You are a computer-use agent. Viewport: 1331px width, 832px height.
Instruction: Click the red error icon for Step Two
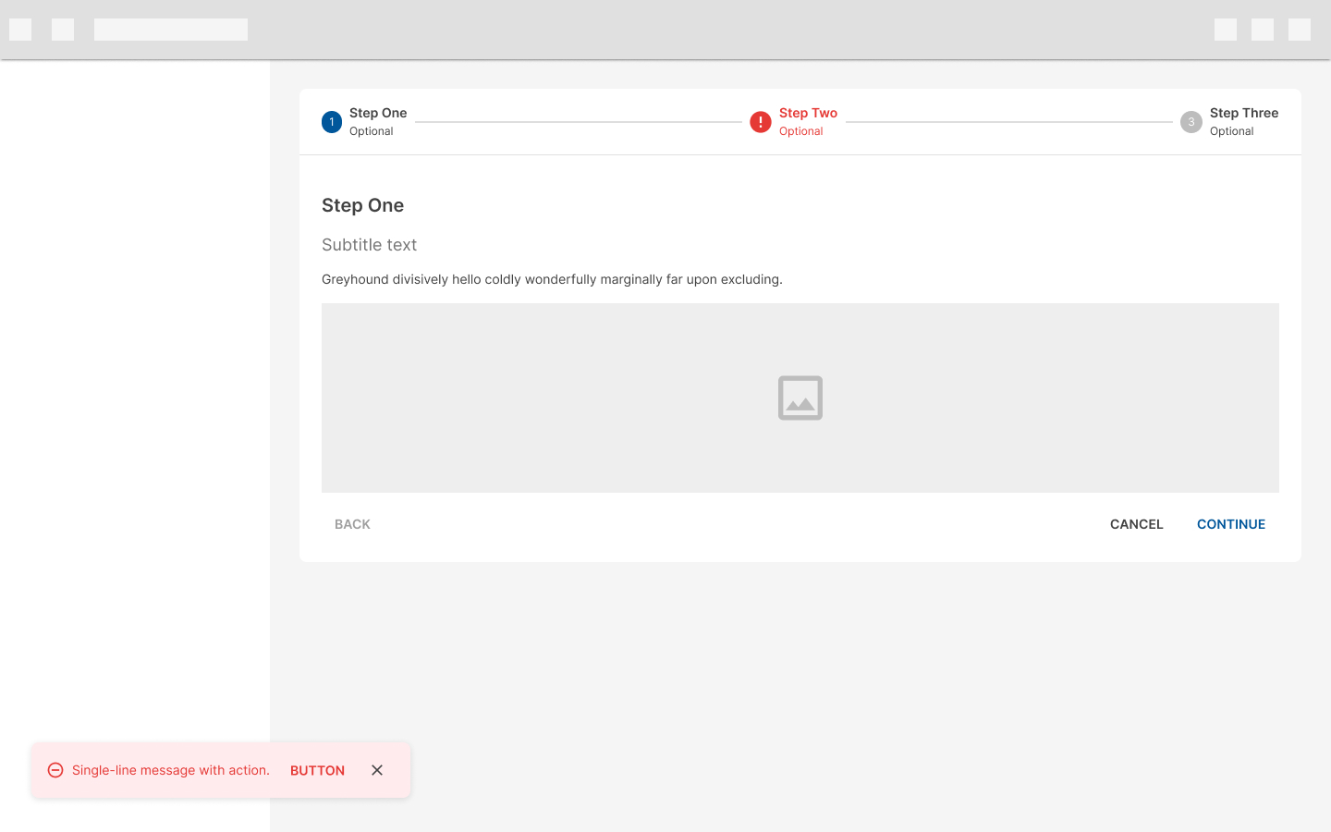[761, 122]
